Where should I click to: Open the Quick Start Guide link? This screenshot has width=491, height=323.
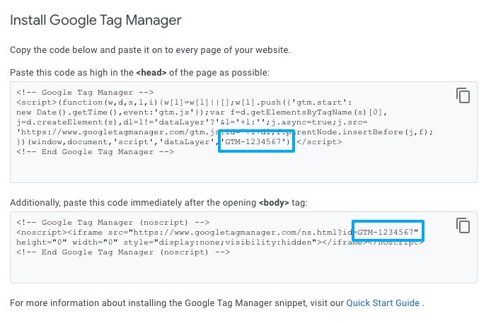382,303
